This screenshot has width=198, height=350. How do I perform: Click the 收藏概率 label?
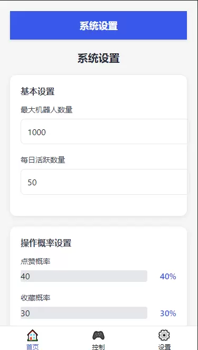point(35,298)
